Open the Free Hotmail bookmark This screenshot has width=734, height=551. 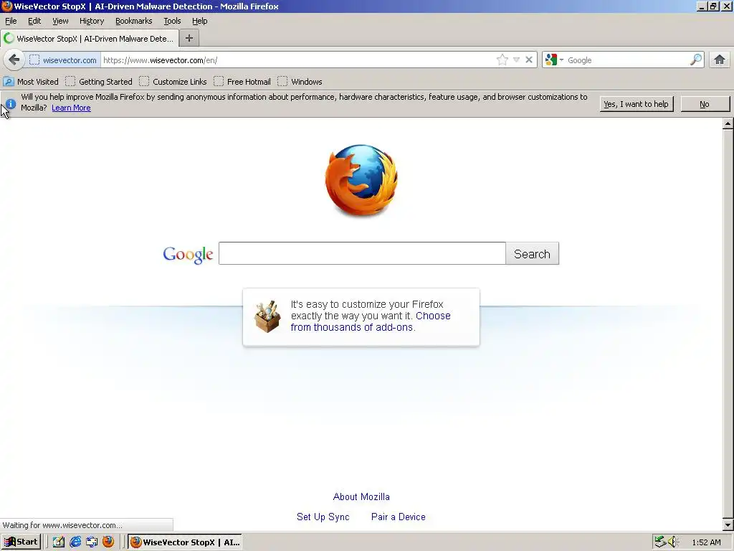click(242, 82)
